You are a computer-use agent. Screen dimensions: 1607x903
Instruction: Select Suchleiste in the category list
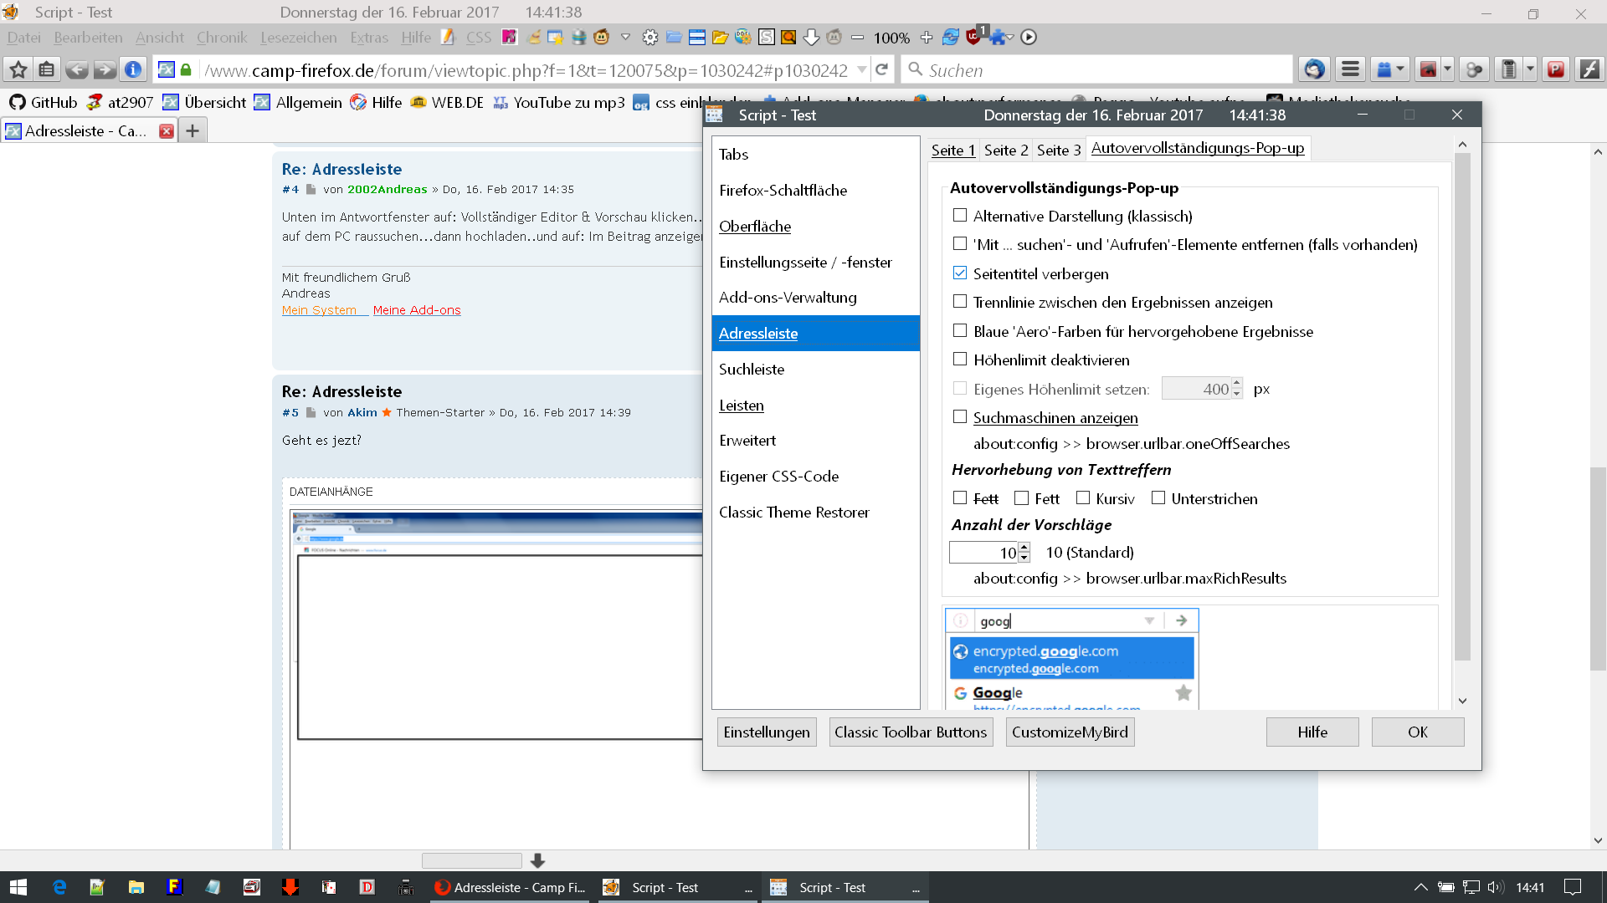[x=752, y=369]
